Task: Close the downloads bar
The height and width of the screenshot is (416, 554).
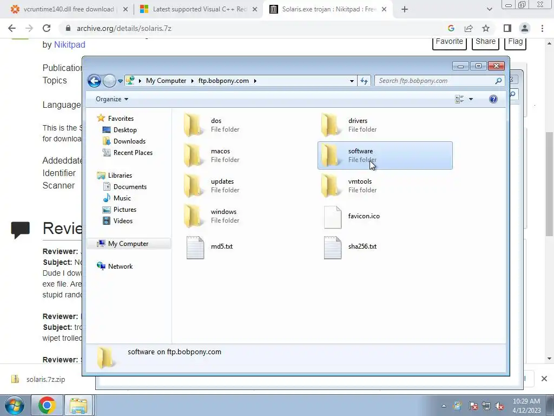Action: click(x=544, y=379)
